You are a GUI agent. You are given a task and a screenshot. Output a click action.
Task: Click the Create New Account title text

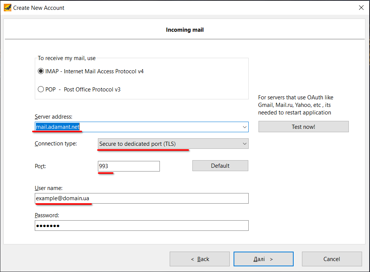(39, 7)
